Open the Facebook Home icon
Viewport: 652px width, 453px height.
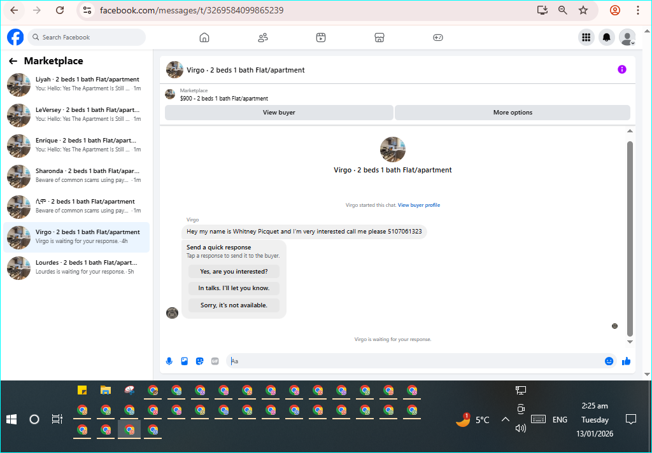204,38
